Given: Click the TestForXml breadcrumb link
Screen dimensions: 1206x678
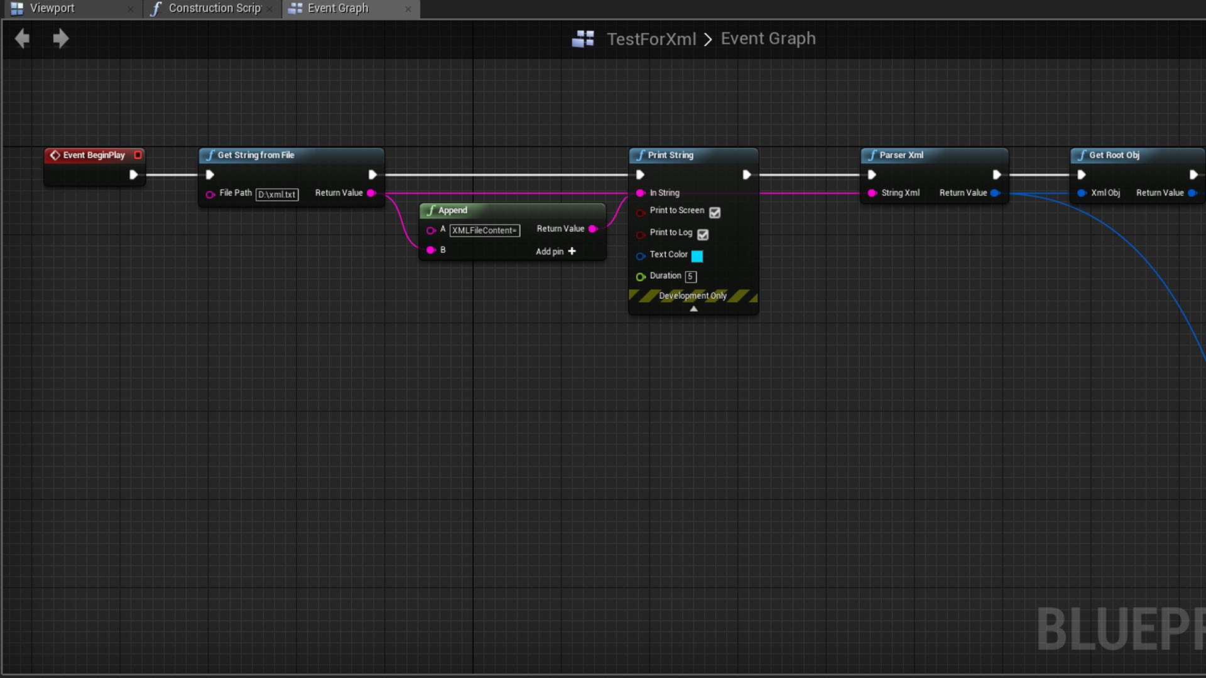Looking at the screenshot, I should click(651, 39).
